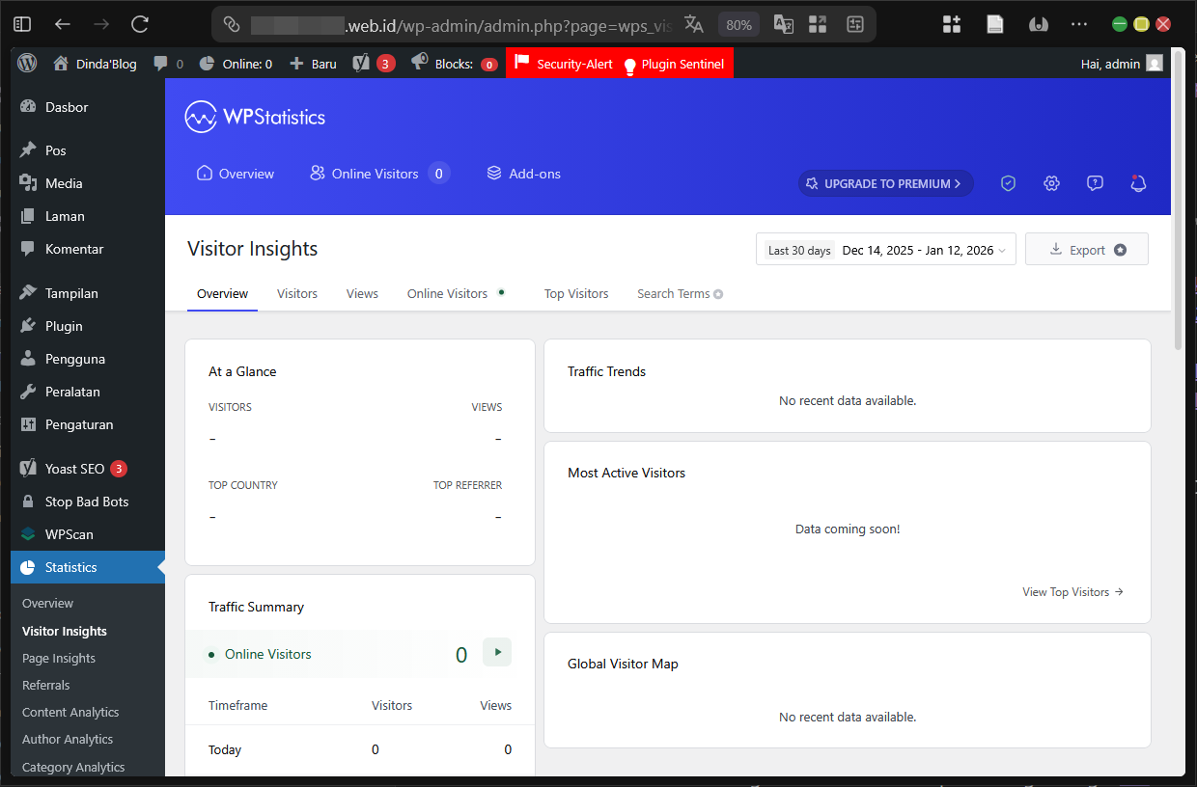
Task: Click the WordPress logo in the admin bar
Action: tap(26, 63)
